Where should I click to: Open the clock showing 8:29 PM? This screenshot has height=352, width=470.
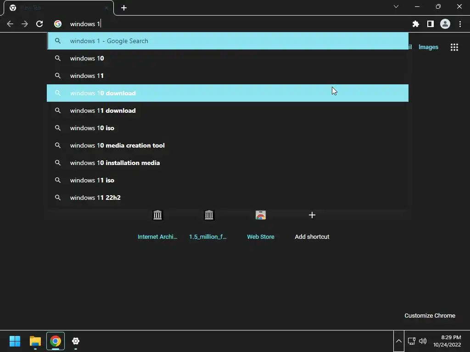click(447, 341)
